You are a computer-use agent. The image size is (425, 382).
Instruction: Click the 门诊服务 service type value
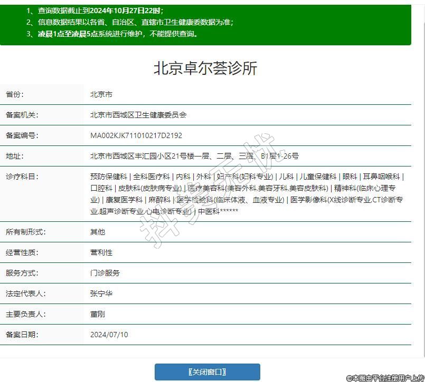tap(105, 273)
